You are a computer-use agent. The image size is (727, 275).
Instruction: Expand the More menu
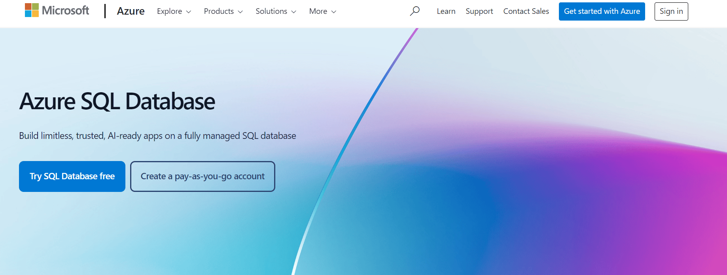(323, 11)
